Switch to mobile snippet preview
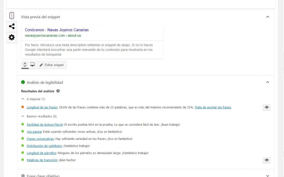284x177 pixels. coord(25,65)
